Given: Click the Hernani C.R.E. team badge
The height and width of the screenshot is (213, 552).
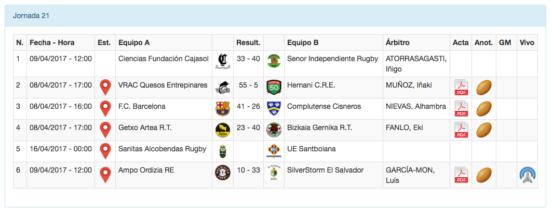Looking at the screenshot, I should [x=273, y=87].
